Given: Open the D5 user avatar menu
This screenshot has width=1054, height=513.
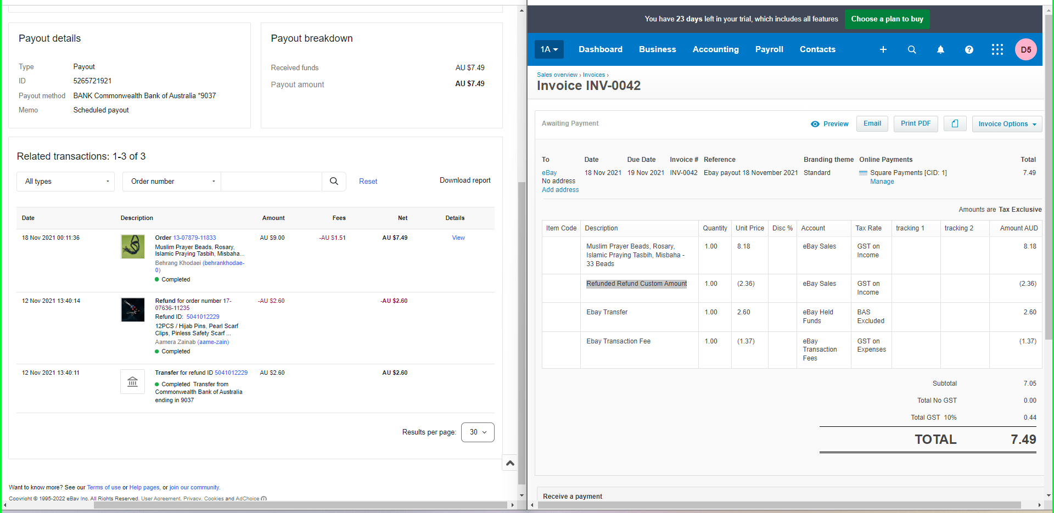Looking at the screenshot, I should pos(1025,49).
